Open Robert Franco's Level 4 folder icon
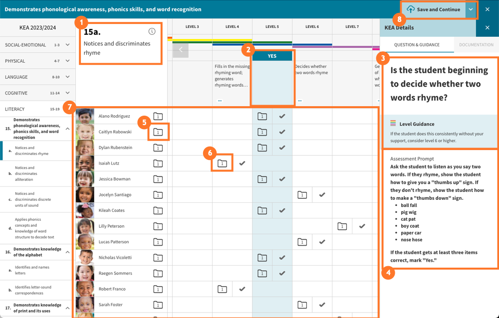This screenshot has height=318, width=499. click(223, 289)
